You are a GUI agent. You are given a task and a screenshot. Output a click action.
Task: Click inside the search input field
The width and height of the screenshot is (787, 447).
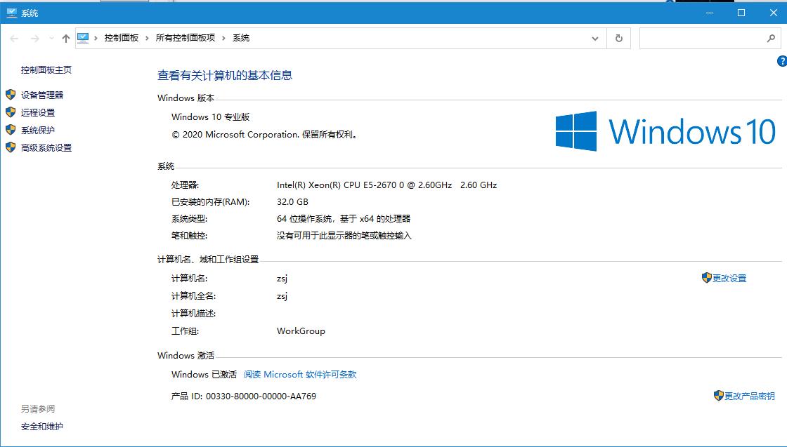coord(703,38)
